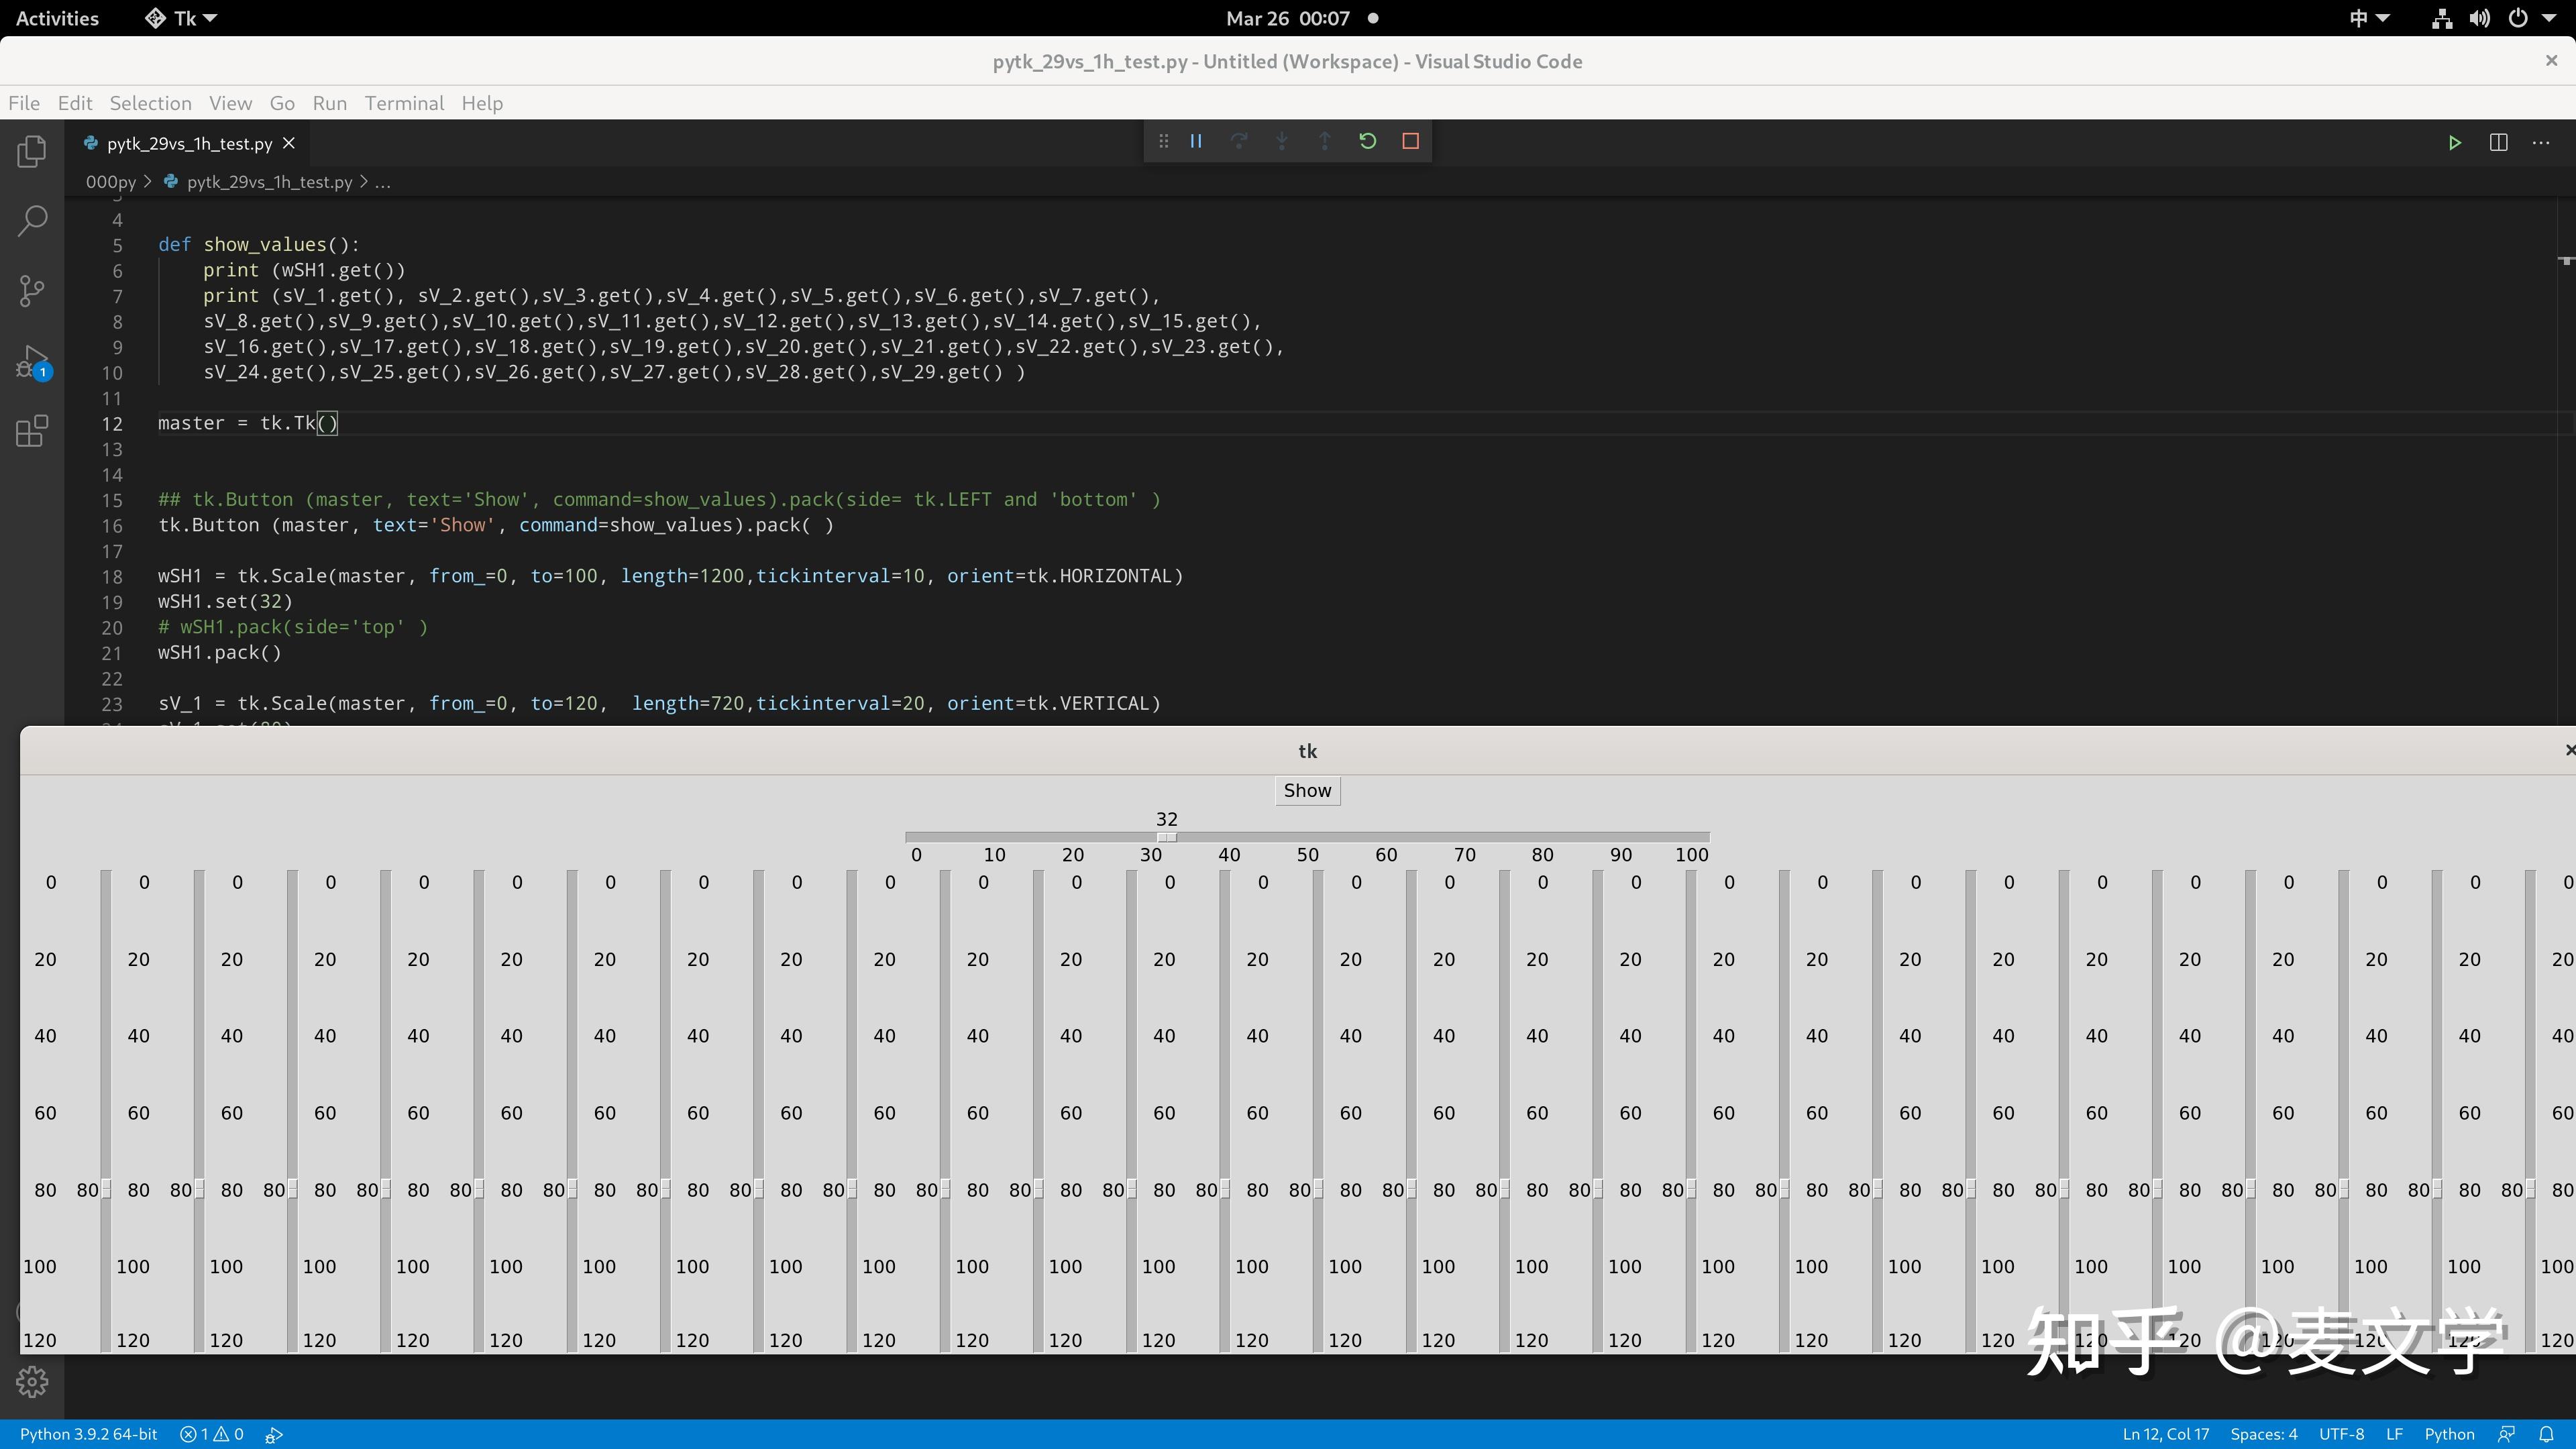The image size is (2576, 1449).
Task: Click the Show button in tk window
Action: (x=1307, y=790)
